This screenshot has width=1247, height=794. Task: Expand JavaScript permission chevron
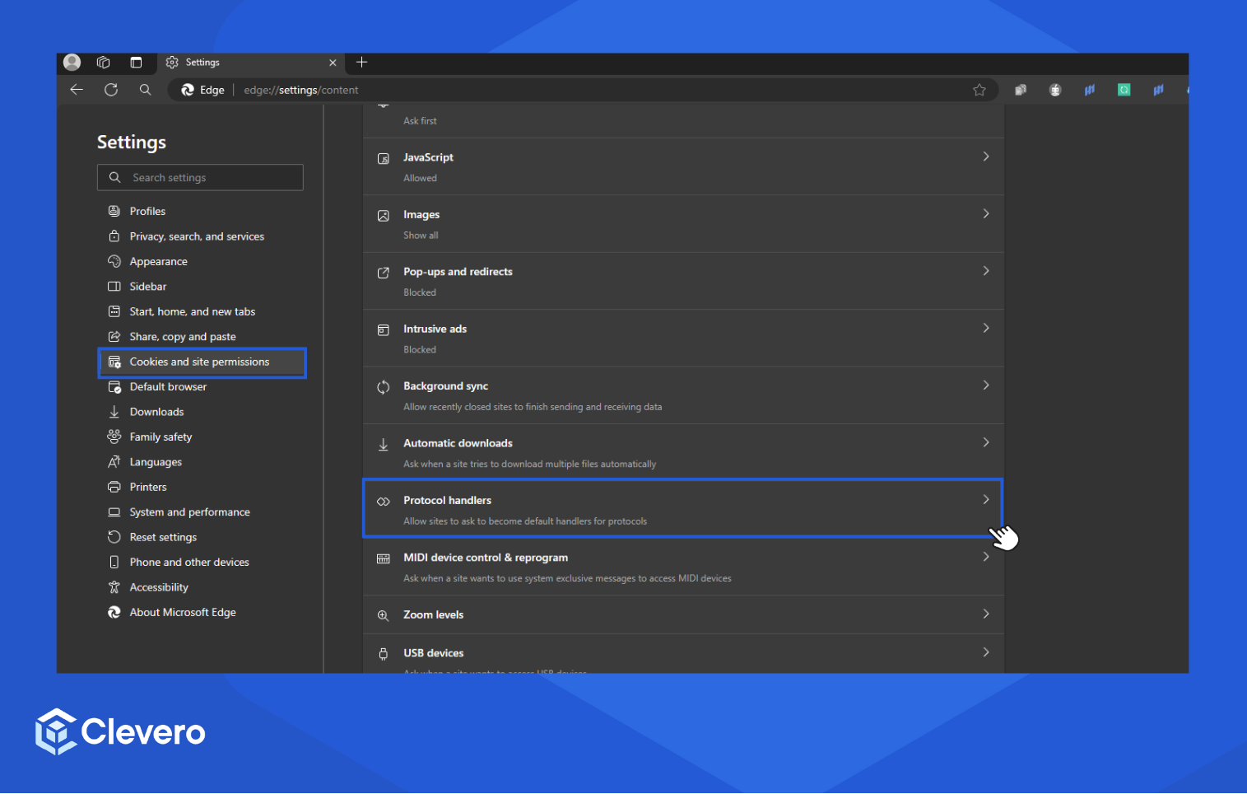pyautogui.click(x=986, y=156)
